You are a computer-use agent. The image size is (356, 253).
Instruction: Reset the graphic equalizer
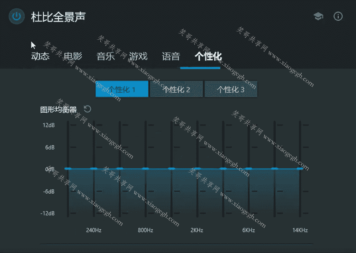88,109
